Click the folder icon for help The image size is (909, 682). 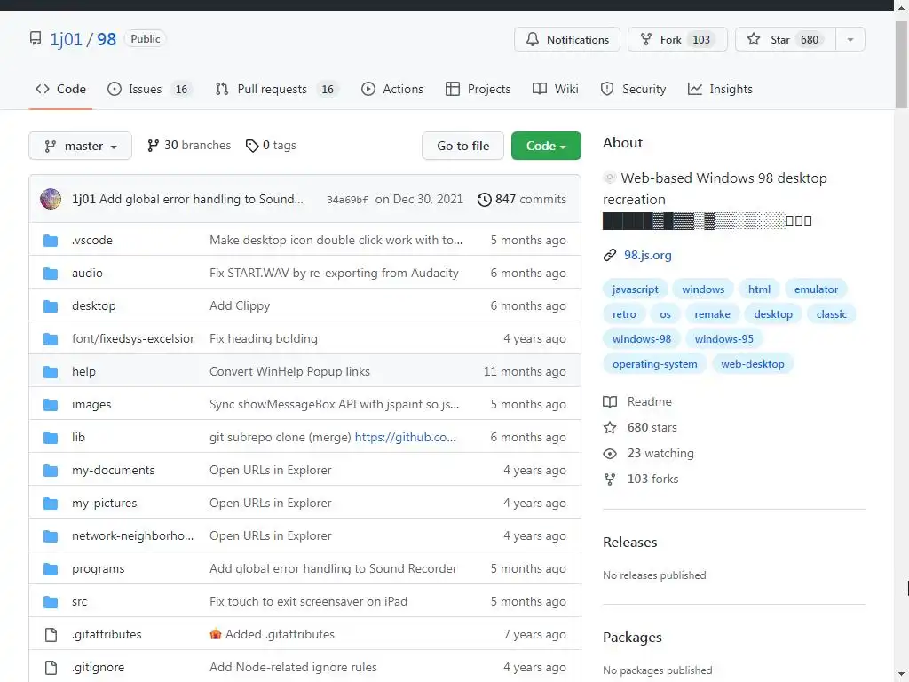(x=51, y=372)
